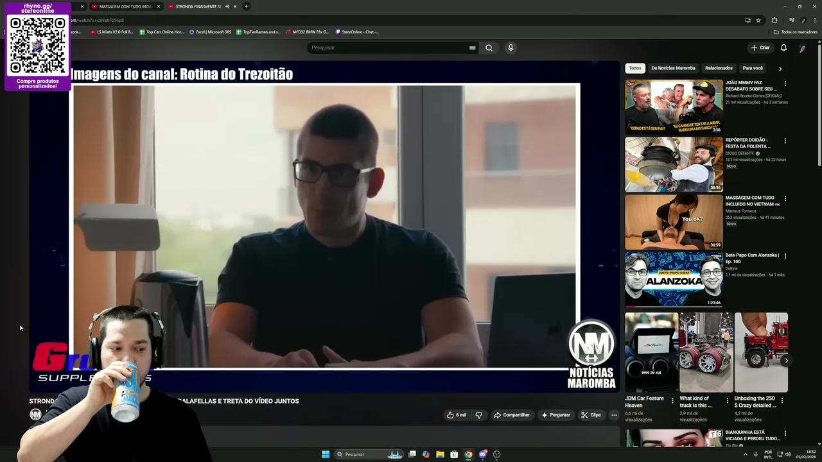The height and width of the screenshot is (462, 822).
Task: Dislike the video with thumbs-down button
Action: [x=478, y=415]
